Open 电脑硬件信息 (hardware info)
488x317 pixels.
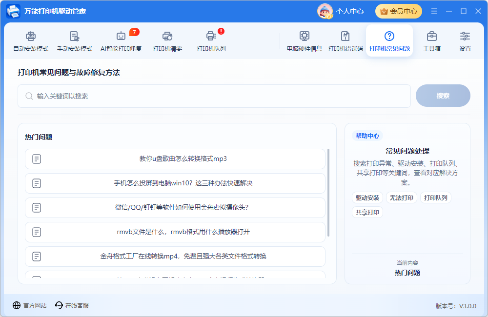tap(305, 41)
